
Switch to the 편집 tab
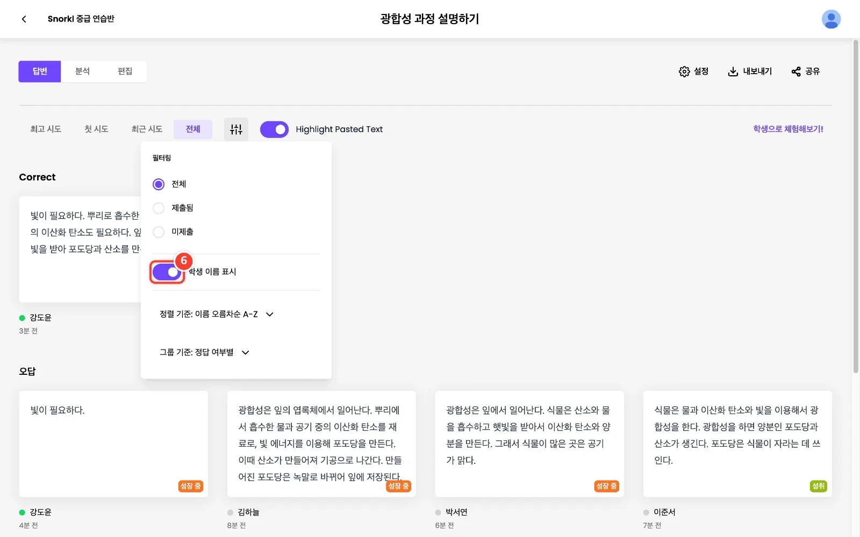pos(125,71)
